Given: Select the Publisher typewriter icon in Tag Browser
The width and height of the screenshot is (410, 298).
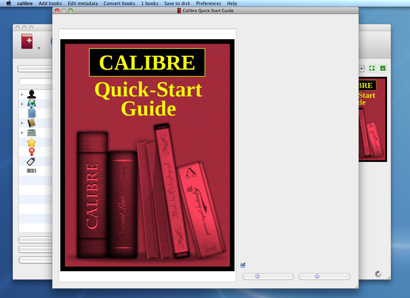Looking at the screenshot, I should tap(32, 133).
